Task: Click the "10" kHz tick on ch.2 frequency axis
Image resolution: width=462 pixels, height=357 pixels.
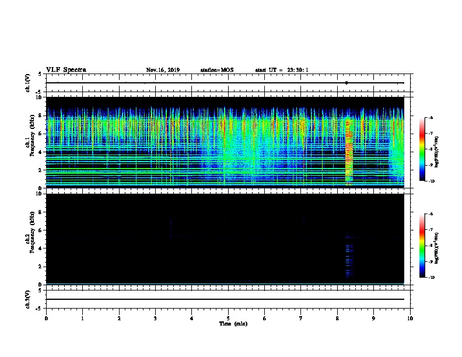Action: click(x=40, y=194)
